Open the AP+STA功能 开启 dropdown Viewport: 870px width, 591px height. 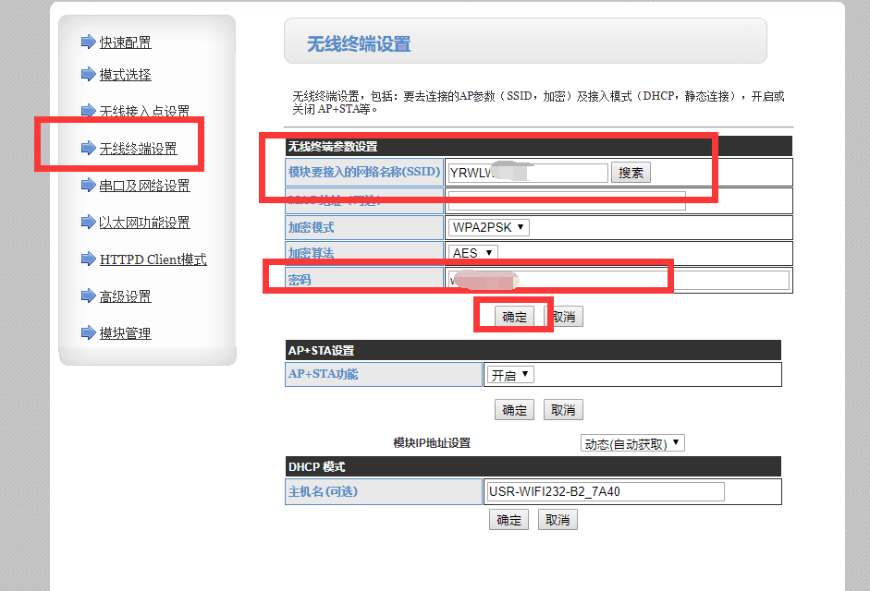[510, 375]
